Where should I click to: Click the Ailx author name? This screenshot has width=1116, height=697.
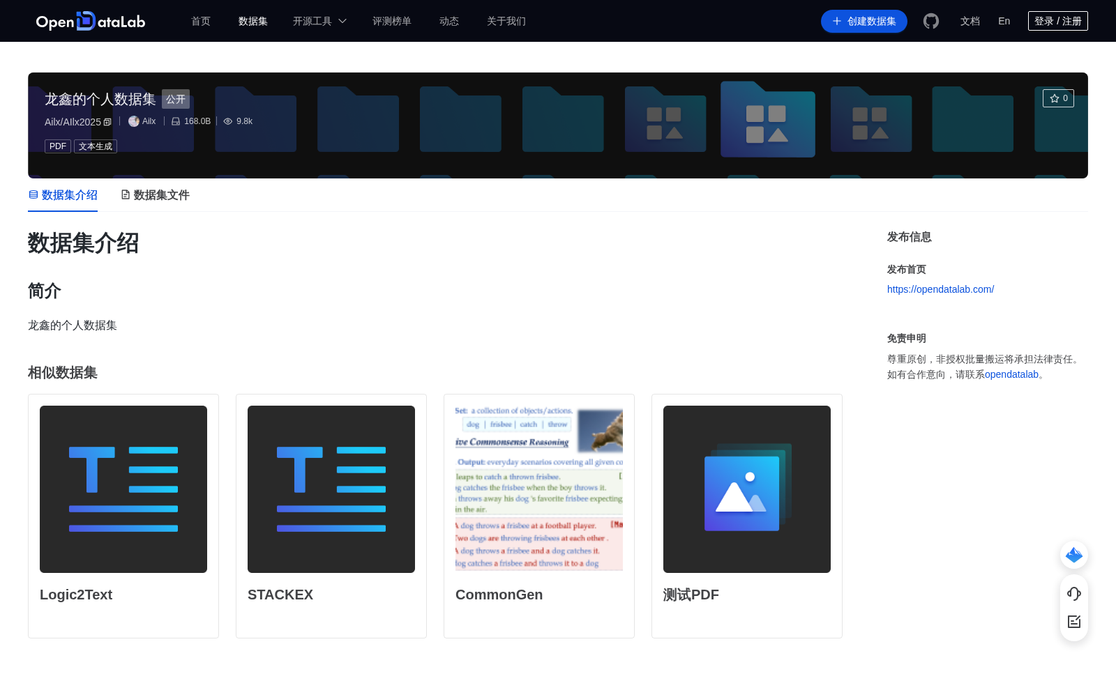pyautogui.click(x=149, y=121)
